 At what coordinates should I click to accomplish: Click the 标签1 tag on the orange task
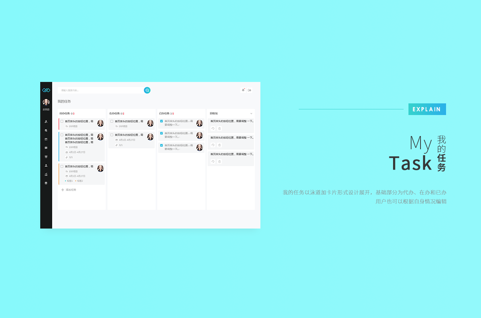click(69, 181)
